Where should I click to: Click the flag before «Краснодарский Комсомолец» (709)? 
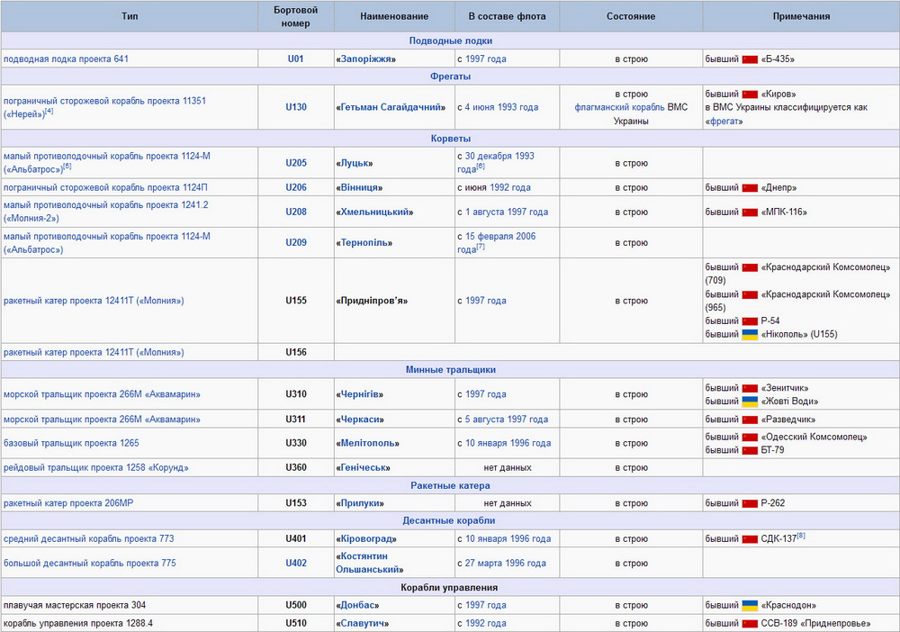tap(750, 267)
